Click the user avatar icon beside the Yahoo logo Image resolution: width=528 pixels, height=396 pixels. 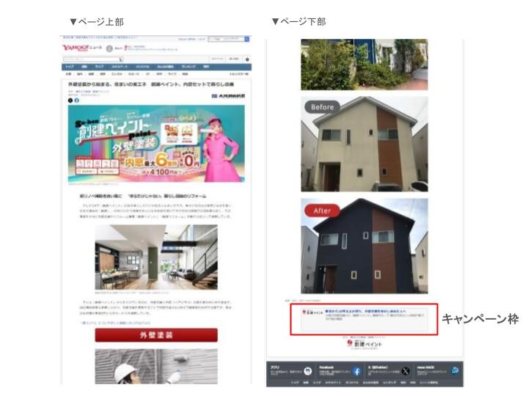(x=109, y=48)
